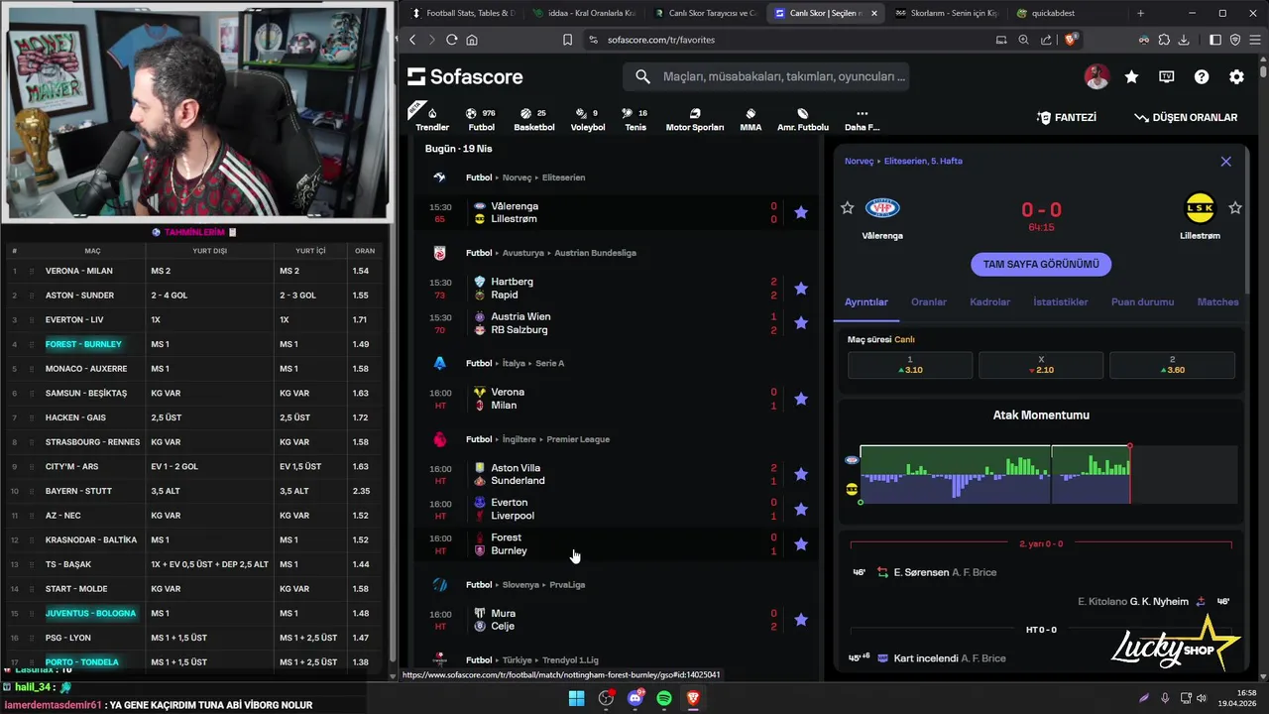The height and width of the screenshot is (714, 1269).
Task: Open user profile avatar
Action: 1096,76
